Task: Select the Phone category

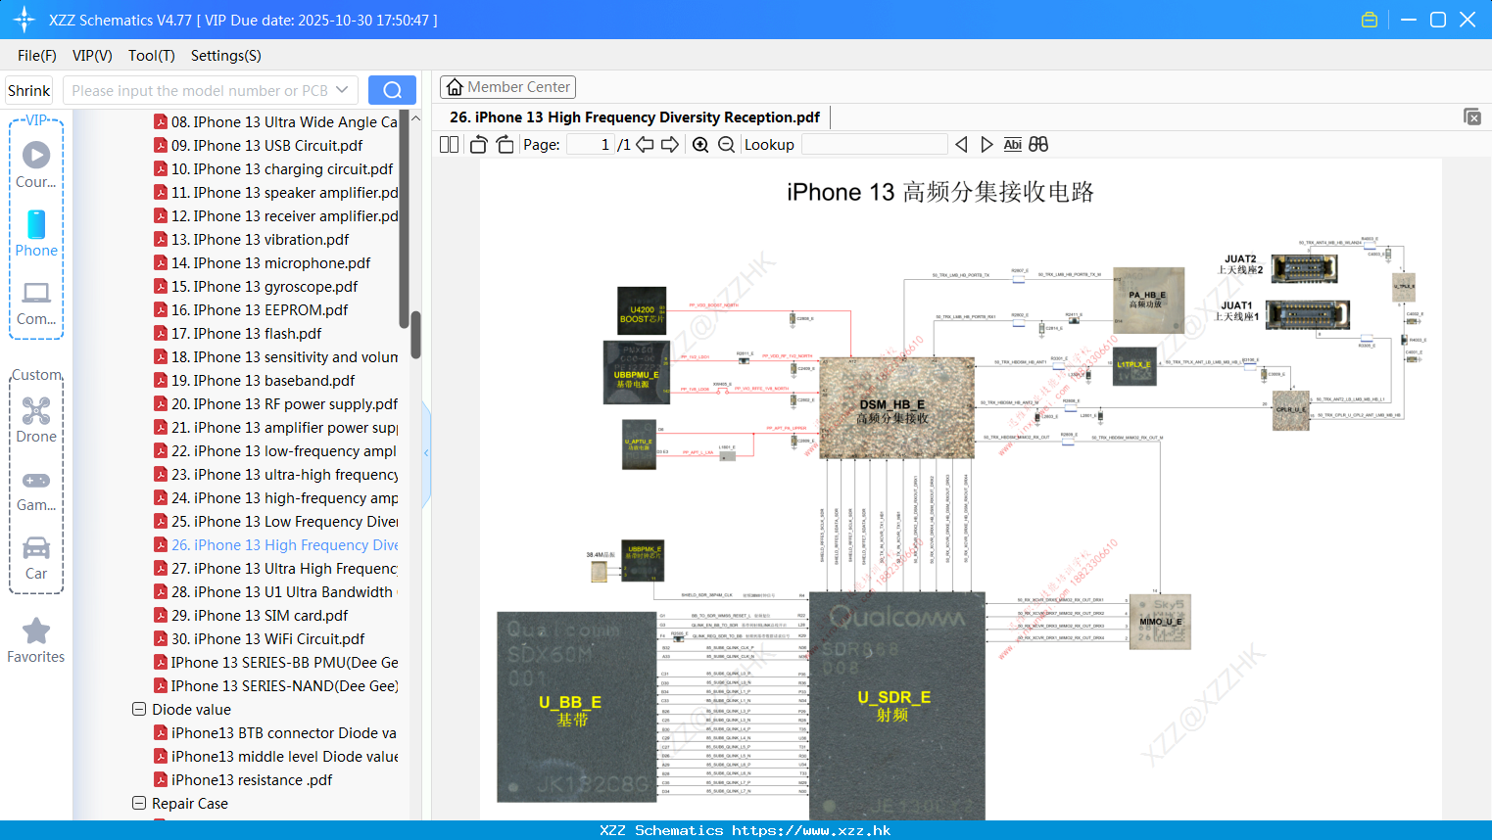Action: coord(36,233)
